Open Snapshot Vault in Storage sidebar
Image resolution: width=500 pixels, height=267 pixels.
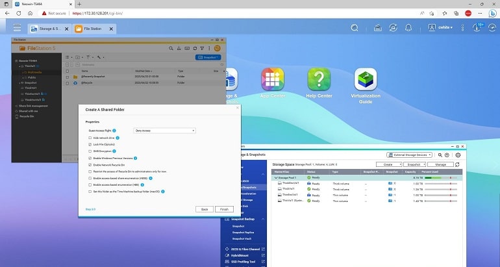(x=242, y=238)
